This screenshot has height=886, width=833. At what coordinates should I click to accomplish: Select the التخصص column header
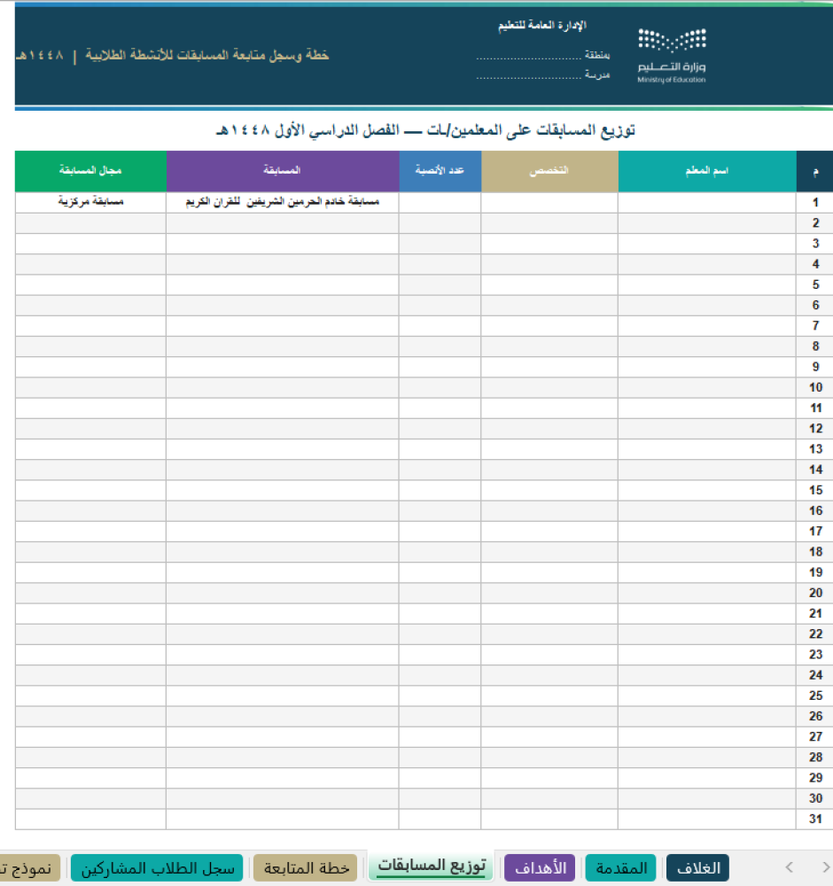(549, 171)
